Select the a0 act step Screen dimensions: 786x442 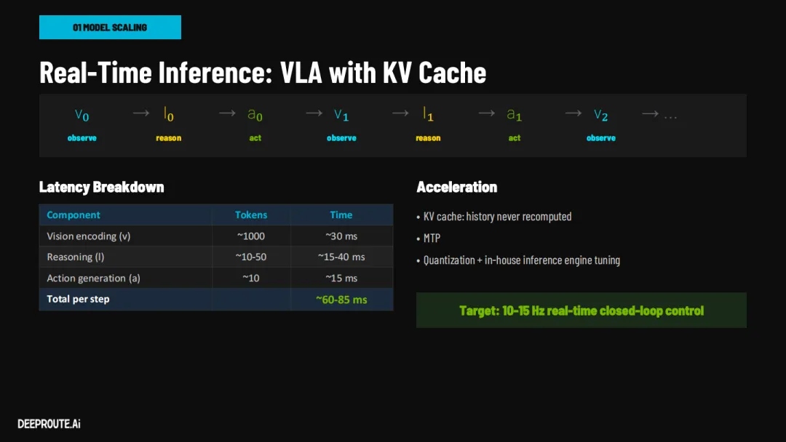pyautogui.click(x=255, y=124)
